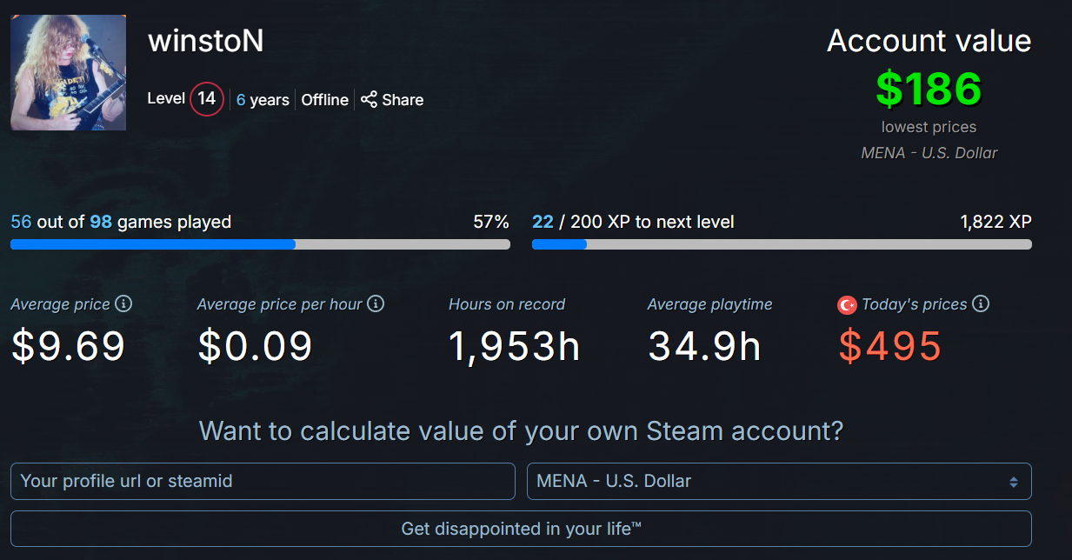Click the $495 today's prices value

tap(889, 346)
